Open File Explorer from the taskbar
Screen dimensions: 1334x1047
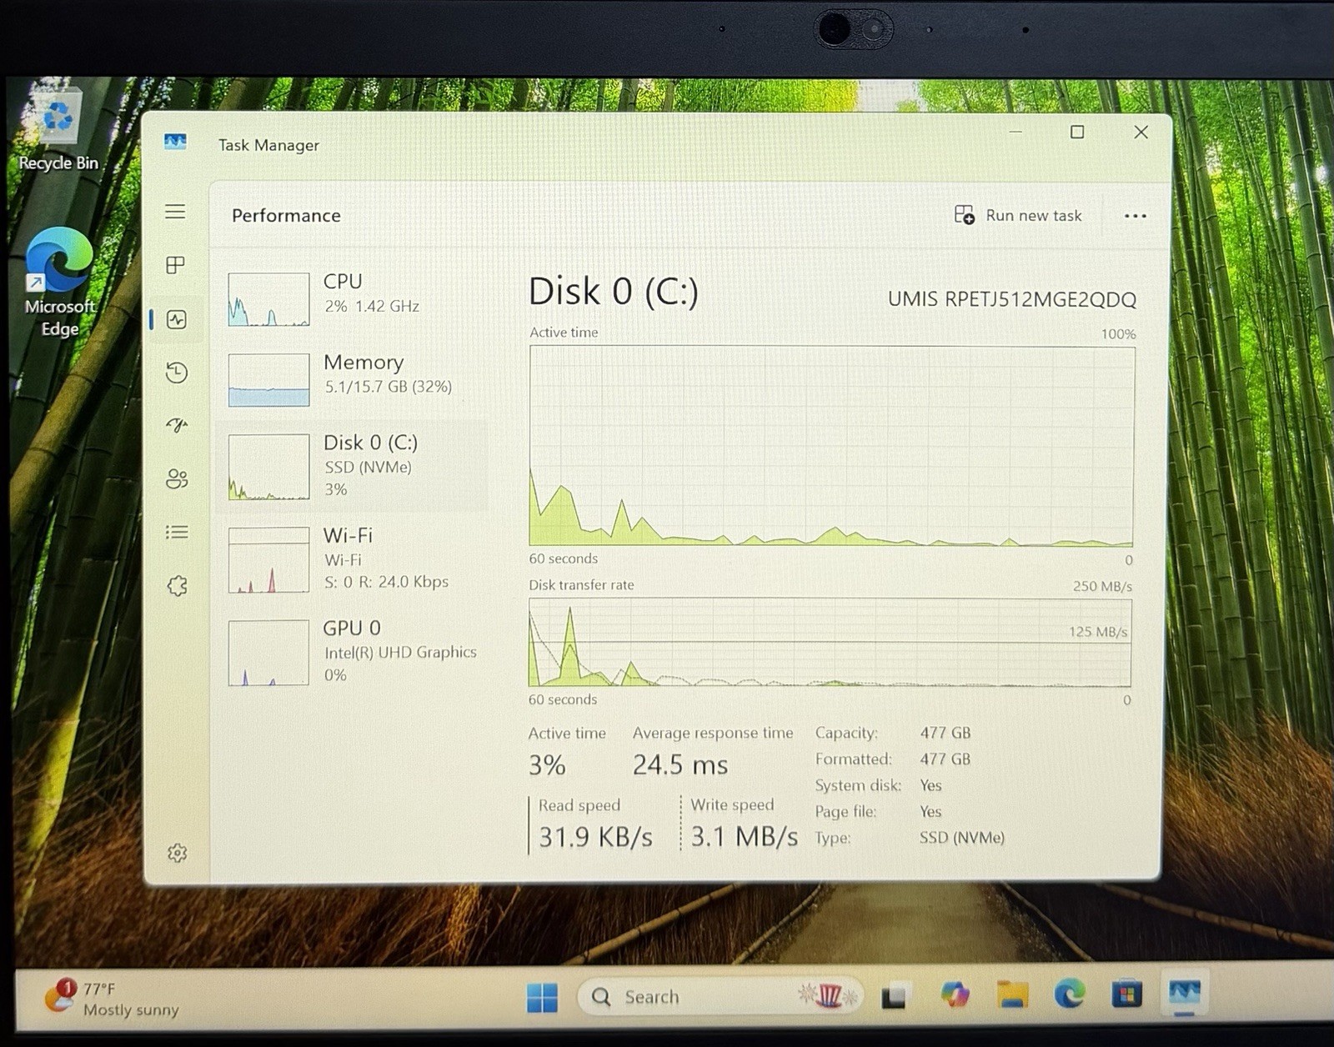pos(1012,994)
